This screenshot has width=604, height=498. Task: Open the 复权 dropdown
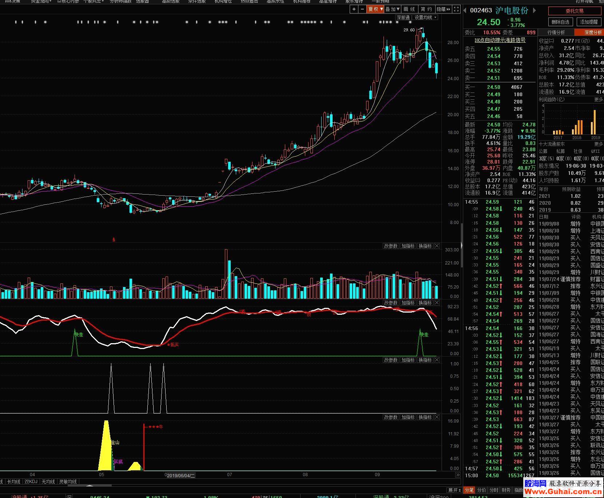[x=375, y=9]
